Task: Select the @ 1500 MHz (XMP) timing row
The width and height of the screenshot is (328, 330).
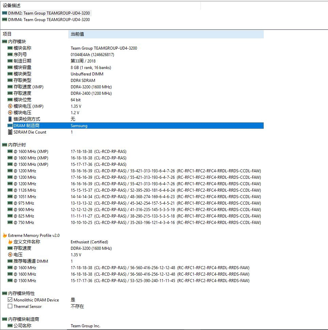Action: pos(67,164)
